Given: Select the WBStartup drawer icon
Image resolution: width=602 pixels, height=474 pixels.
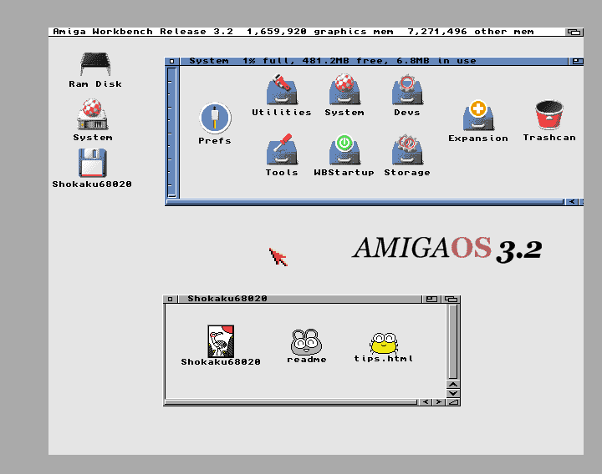Looking at the screenshot, I should (344, 155).
